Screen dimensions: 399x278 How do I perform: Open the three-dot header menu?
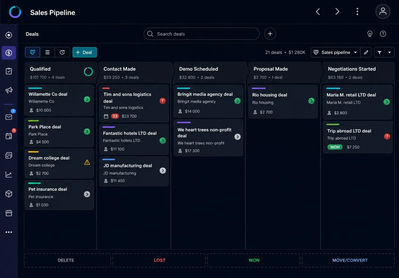click(x=357, y=11)
